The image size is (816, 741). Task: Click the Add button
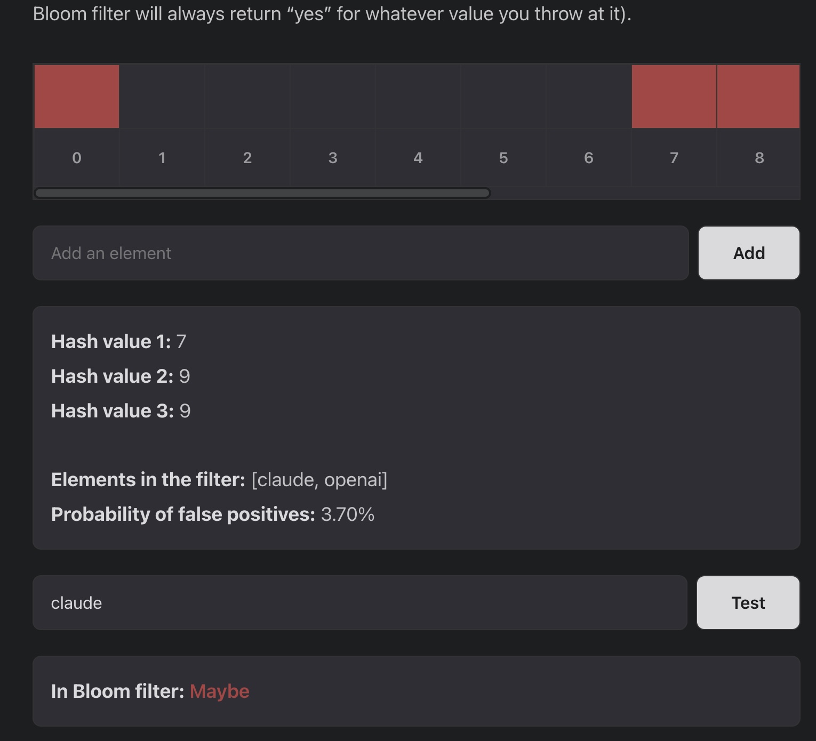(x=749, y=253)
